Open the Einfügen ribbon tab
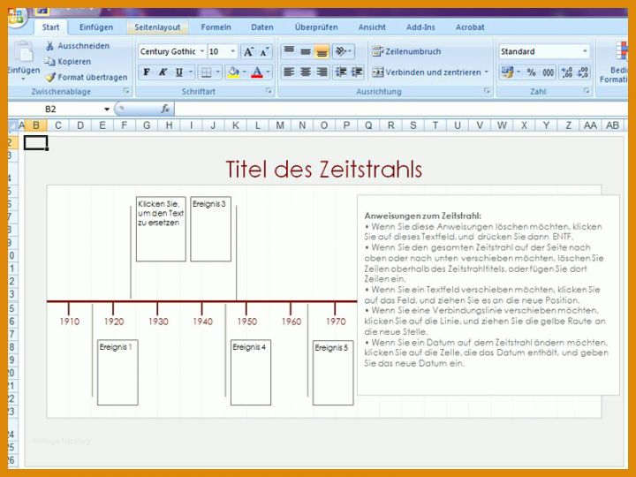 tap(96, 27)
